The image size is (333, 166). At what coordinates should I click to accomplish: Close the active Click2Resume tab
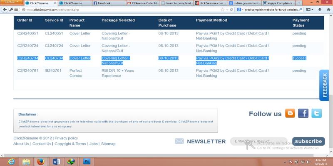[55, 3]
